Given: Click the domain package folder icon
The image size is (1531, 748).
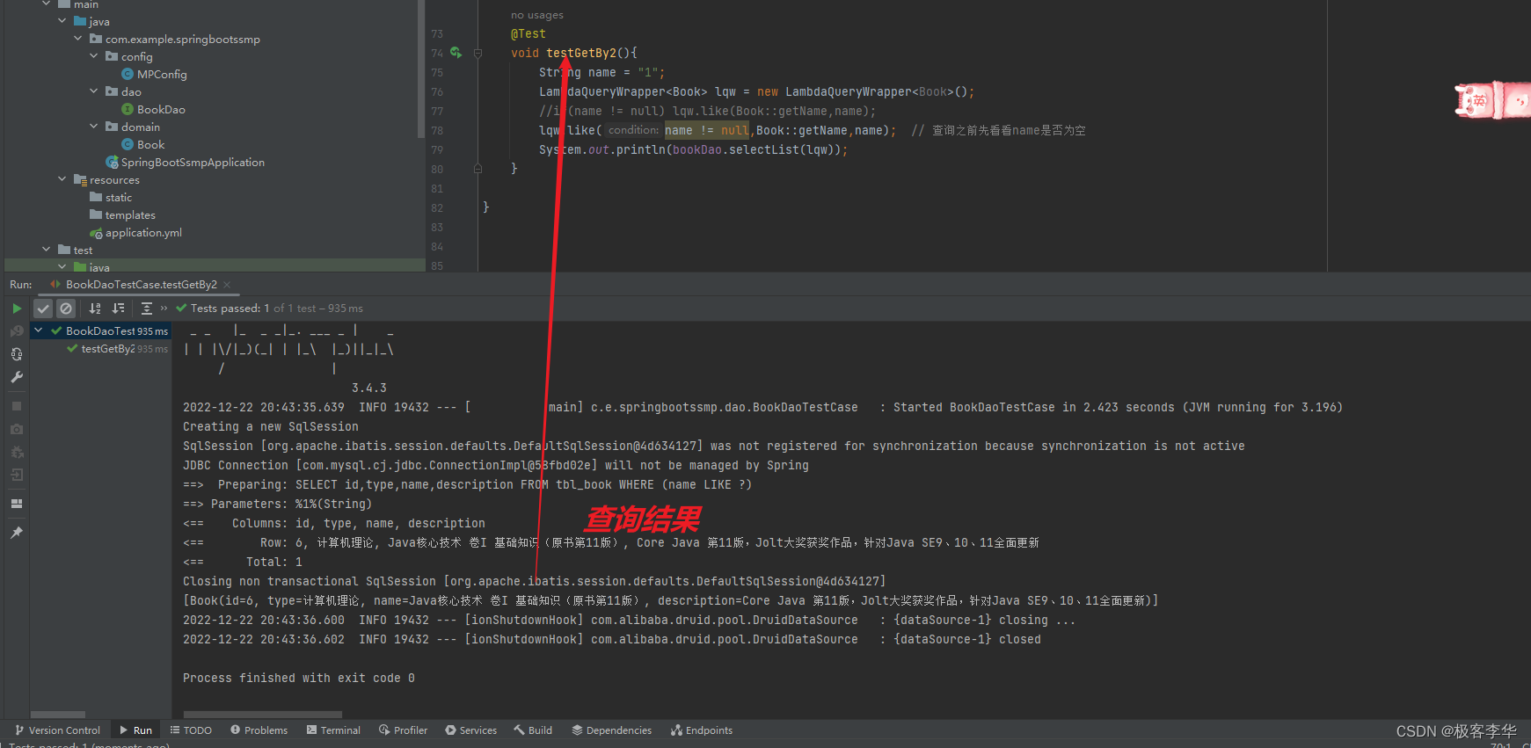Looking at the screenshot, I should (x=112, y=127).
